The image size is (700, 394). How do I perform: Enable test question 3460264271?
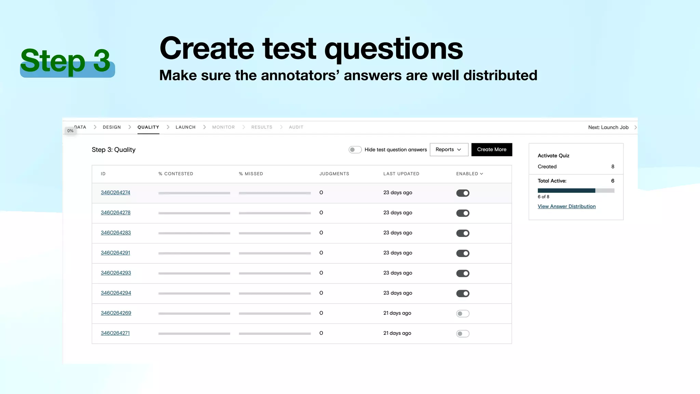click(462, 334)
